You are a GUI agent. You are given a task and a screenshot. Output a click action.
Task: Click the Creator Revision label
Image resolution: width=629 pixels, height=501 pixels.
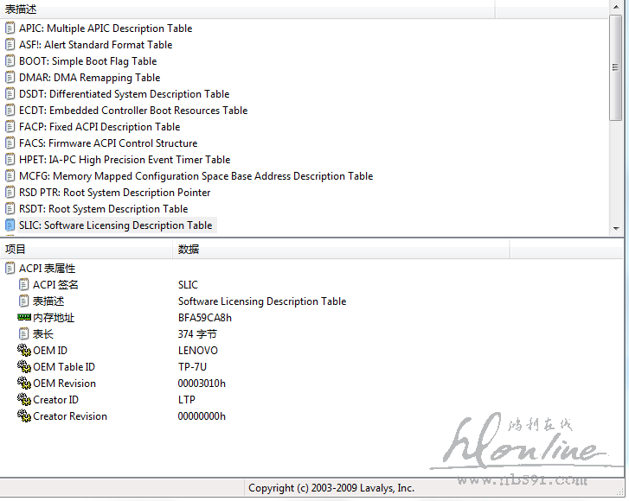pos(70,416)
